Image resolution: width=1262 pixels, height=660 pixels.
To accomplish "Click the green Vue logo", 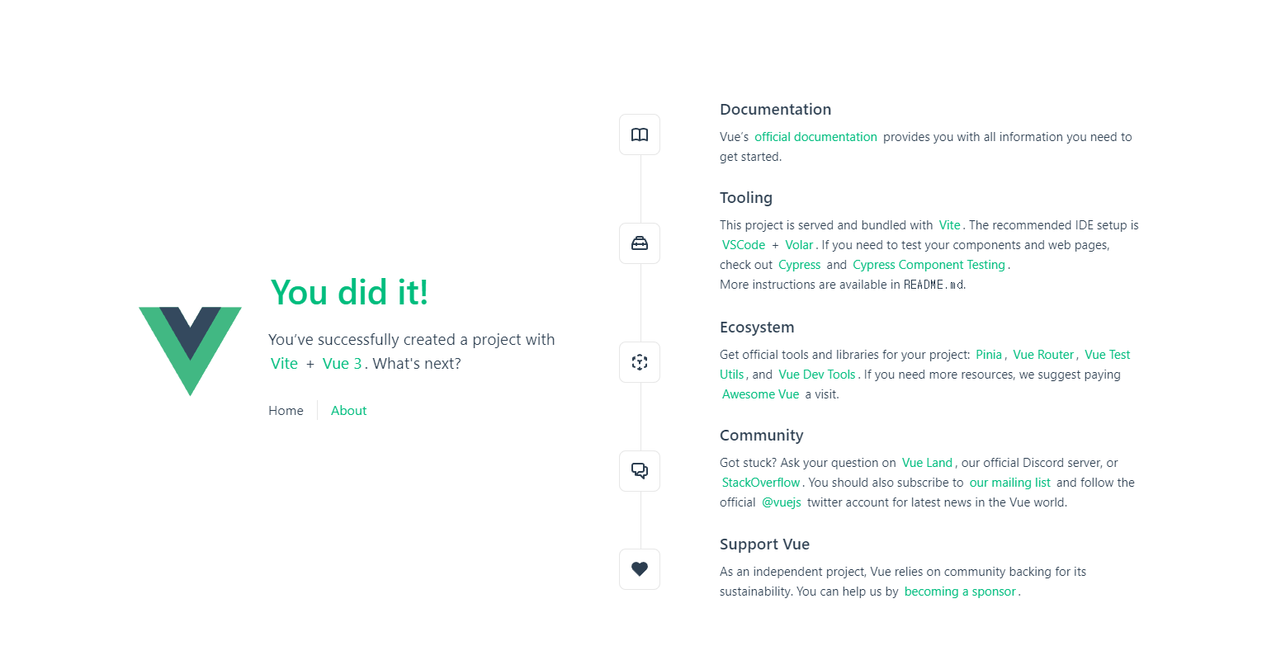I will tap(190, 351).
